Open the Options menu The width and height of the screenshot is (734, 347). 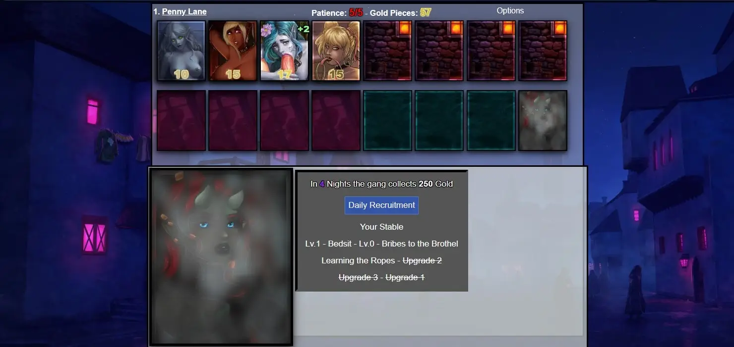coord(510,10)
